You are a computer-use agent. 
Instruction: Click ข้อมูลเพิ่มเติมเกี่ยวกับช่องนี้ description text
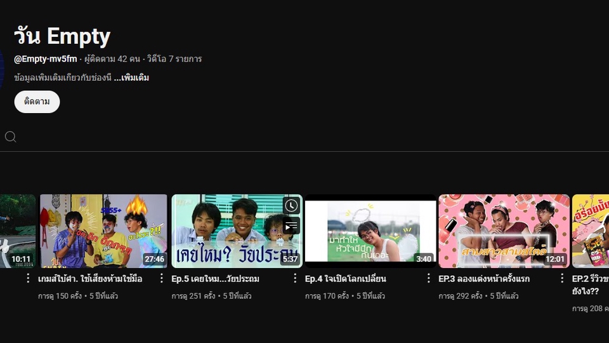(63, 77)
